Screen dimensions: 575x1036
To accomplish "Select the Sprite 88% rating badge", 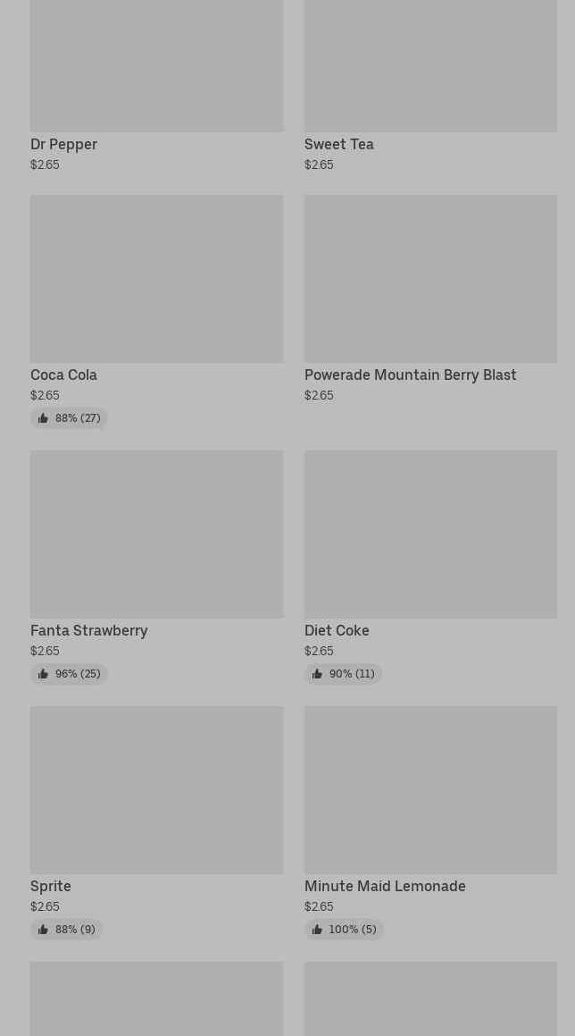I will pos(66,930).
